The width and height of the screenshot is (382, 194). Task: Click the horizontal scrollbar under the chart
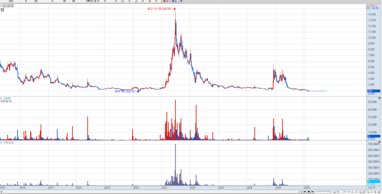pyautogui.click(x=150, y=192)
